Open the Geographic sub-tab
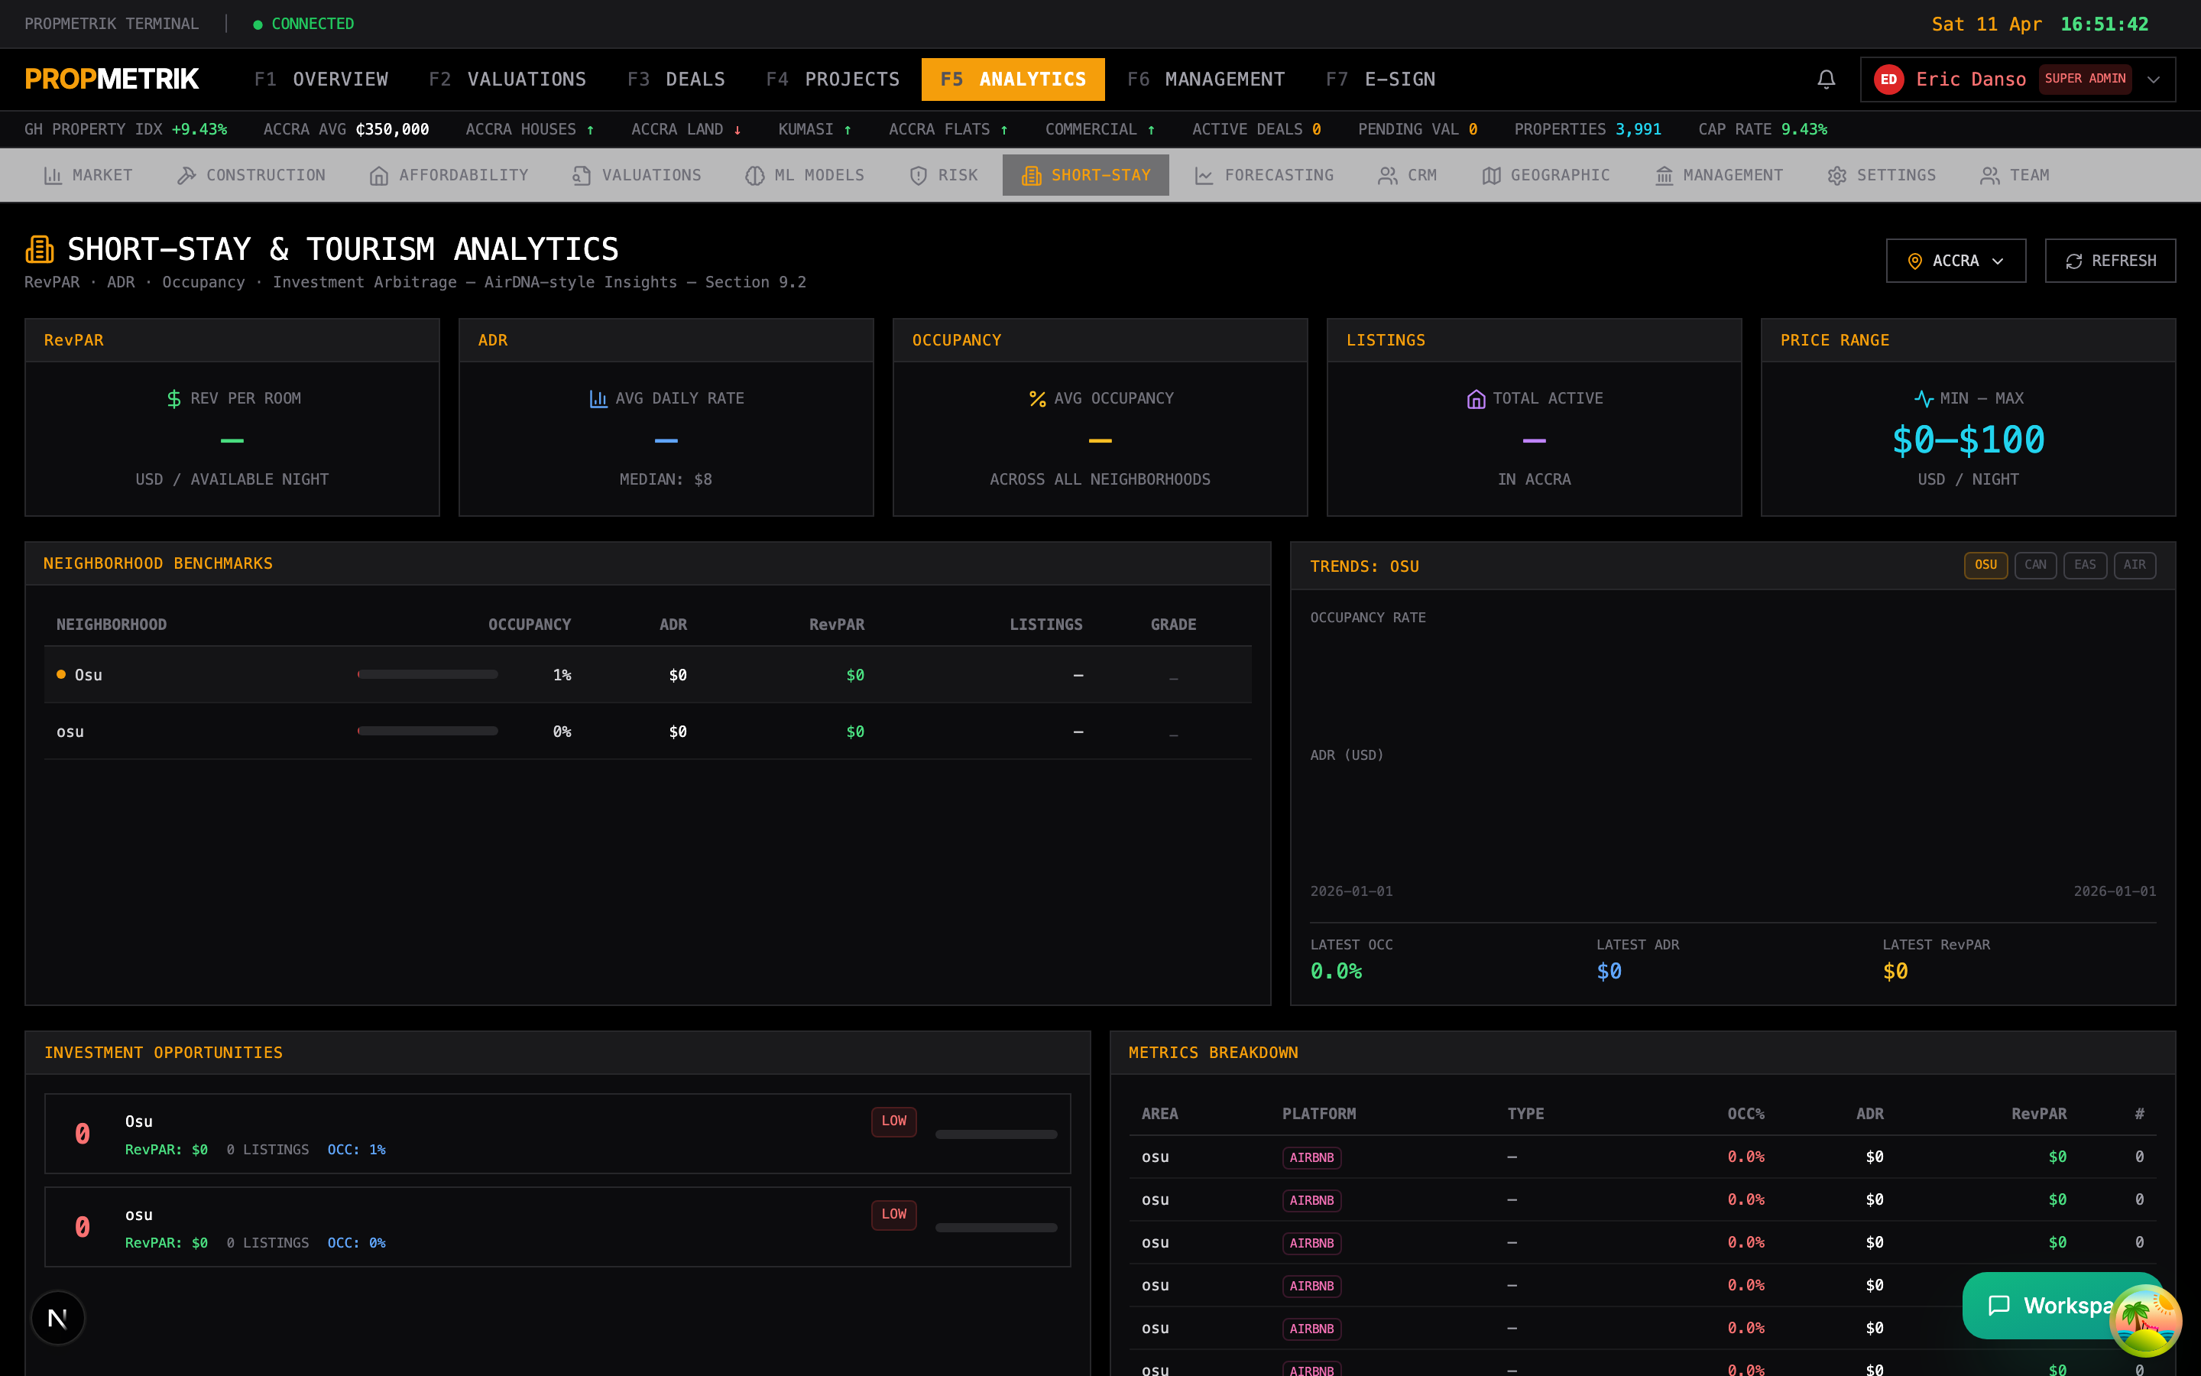The width and height of the screenshot is (2201, 1376). tap(1545, 175)
